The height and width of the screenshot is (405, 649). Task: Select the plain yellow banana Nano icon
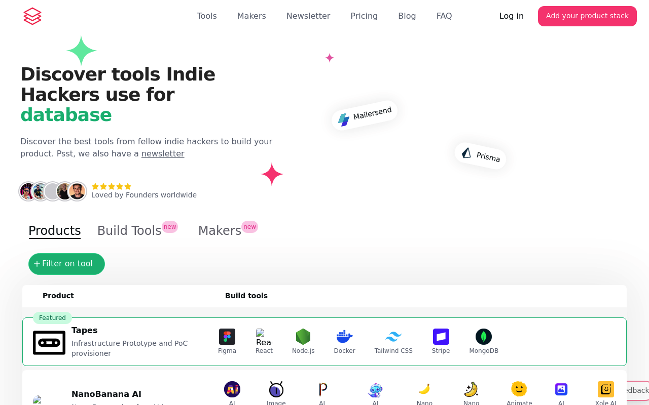[425, 389]
